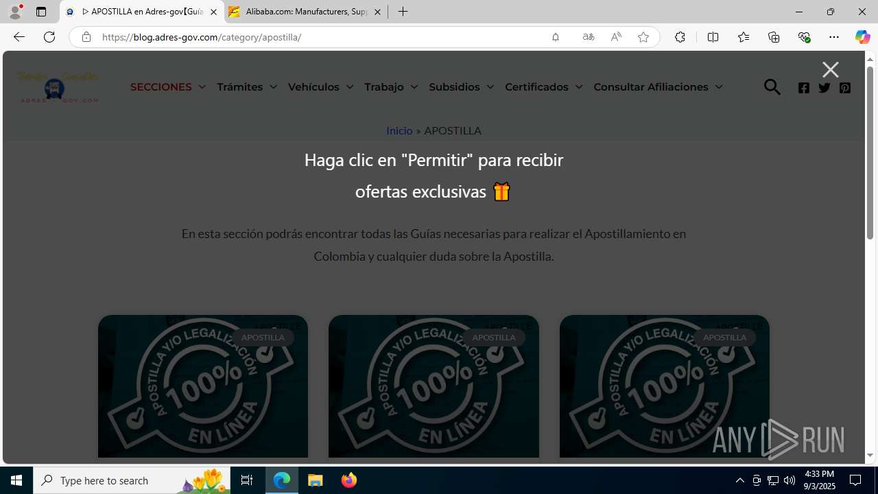This screenshot has height=494, width=878.
Task: Open the volume control tray icon
Action: click(789, 480)
